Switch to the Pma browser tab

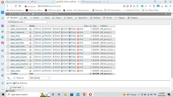tap(43, 2)
